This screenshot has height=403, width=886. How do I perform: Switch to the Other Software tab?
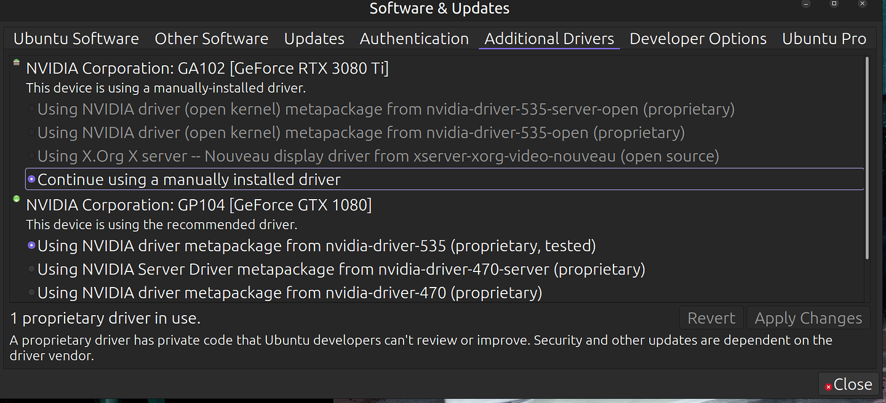point(211,38)
